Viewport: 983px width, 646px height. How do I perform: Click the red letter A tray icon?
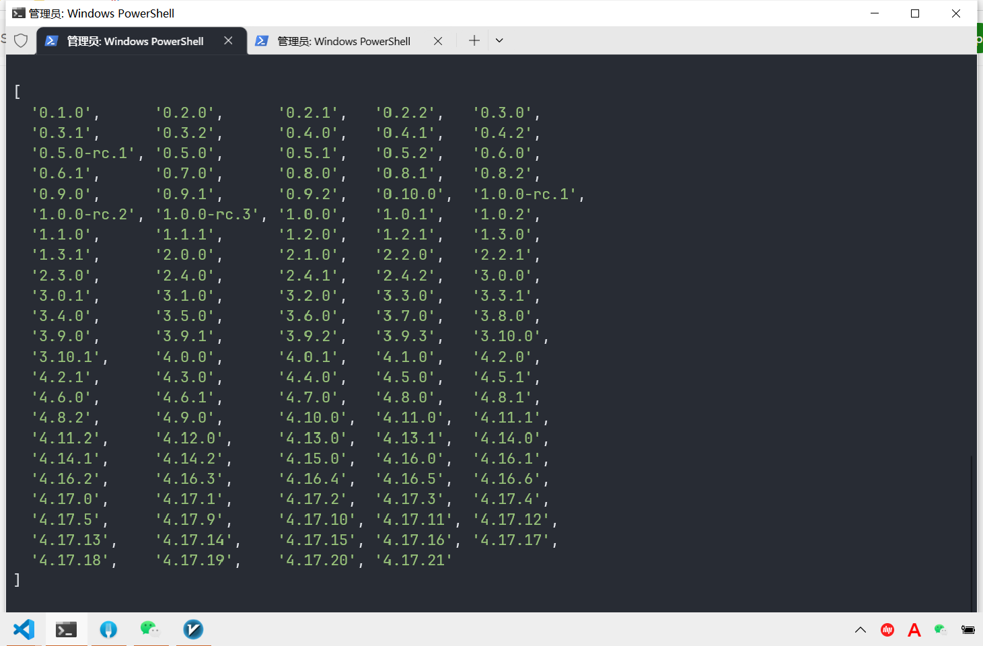914,630
